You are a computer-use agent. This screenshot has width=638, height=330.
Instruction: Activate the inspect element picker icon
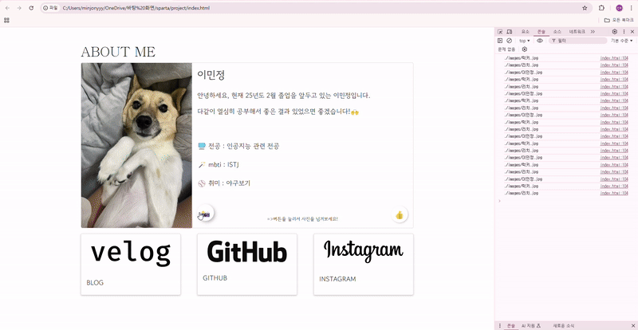coord(501,31)
